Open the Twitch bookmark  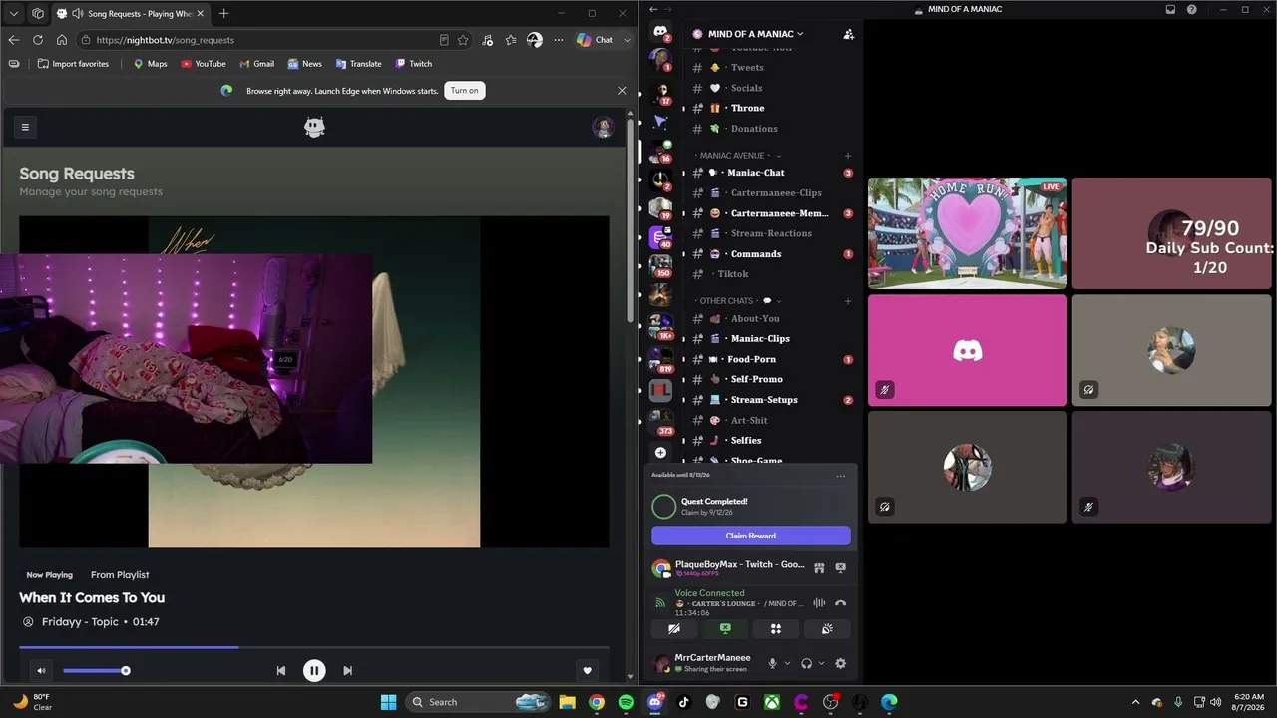[414, 64]
